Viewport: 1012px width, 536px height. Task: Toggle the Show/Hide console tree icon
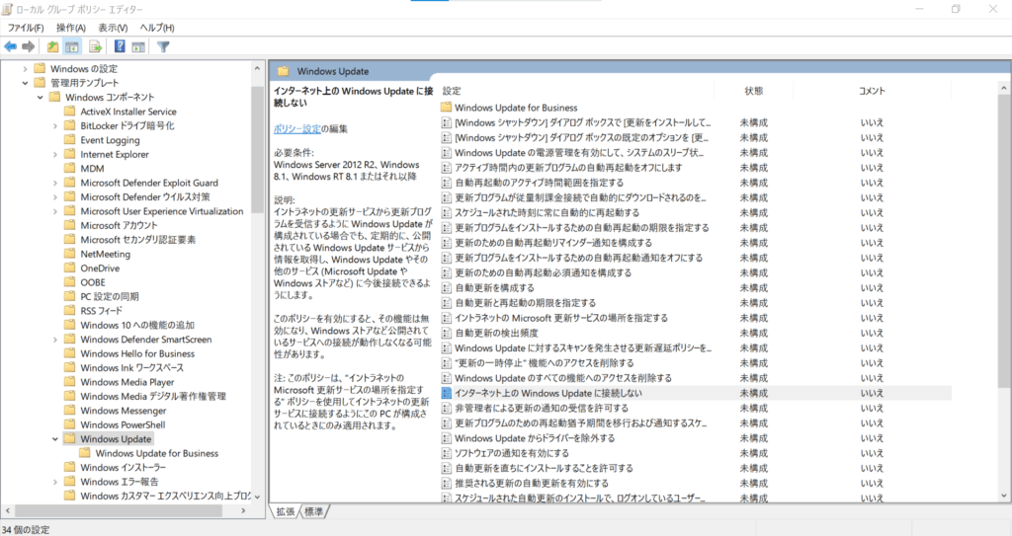click(72, 46)
